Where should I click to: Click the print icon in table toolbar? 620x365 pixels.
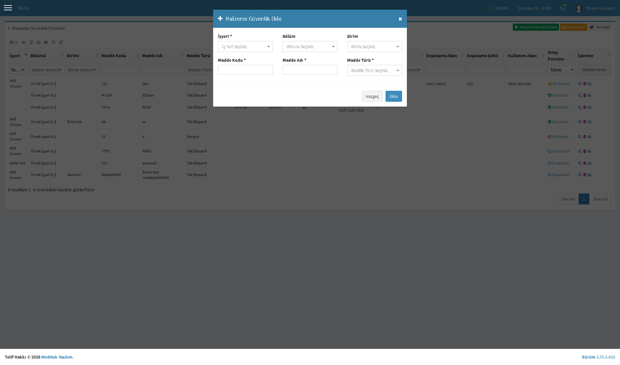point(38,42)
